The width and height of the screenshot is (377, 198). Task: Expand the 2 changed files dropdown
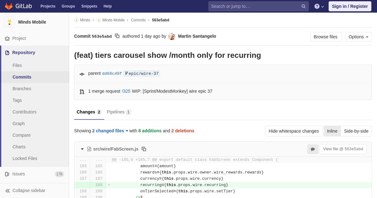click(110, 131)
